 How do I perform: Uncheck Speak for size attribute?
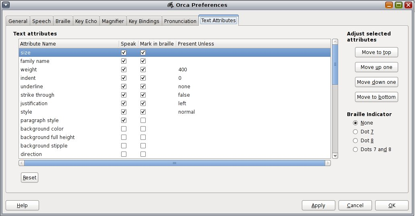tap(124, 52)
